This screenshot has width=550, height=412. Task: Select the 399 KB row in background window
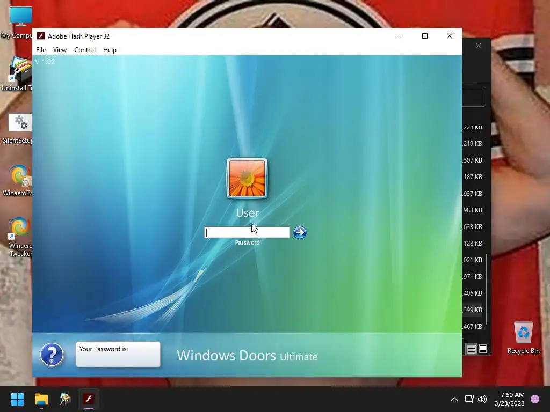tap(473, 310)
